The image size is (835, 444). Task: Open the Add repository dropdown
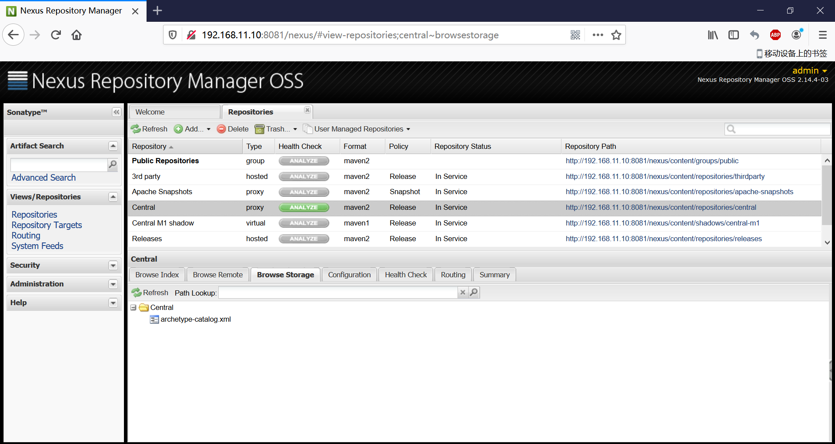192,129
